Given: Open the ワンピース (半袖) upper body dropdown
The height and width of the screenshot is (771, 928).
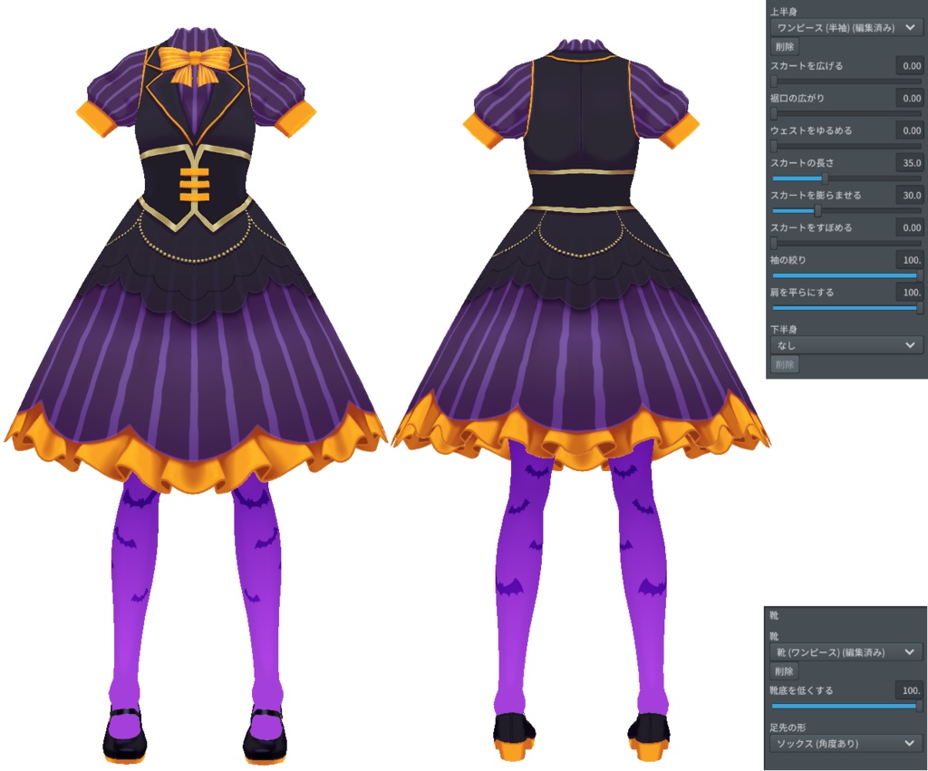Looking at the screenshot, I should pyautogui.click(x=845, y=26).
